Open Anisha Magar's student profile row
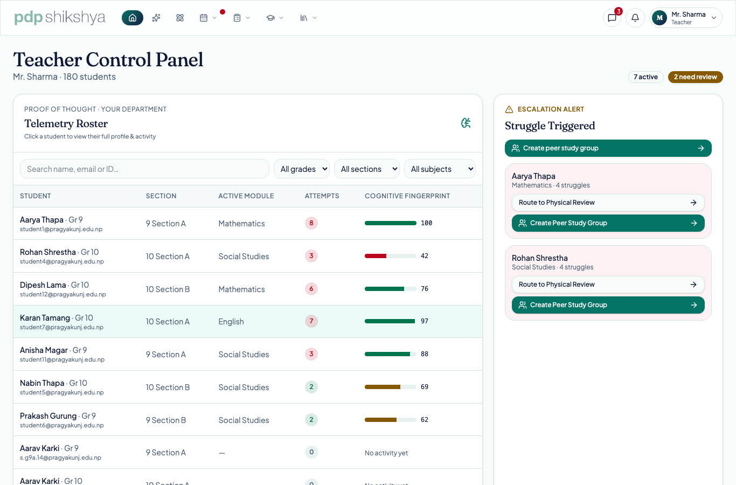 pyautogui.click(x=248, y=354)
